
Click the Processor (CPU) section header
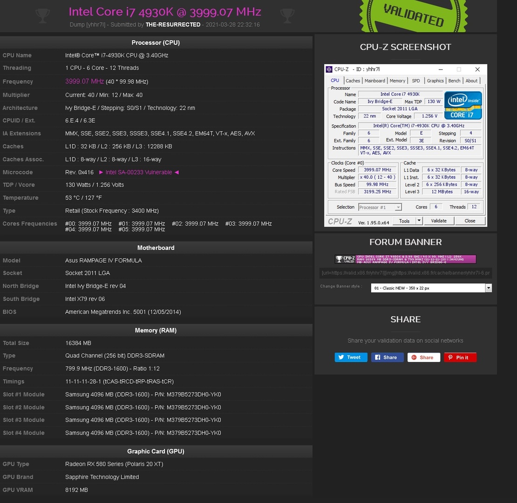click(156, 42)
